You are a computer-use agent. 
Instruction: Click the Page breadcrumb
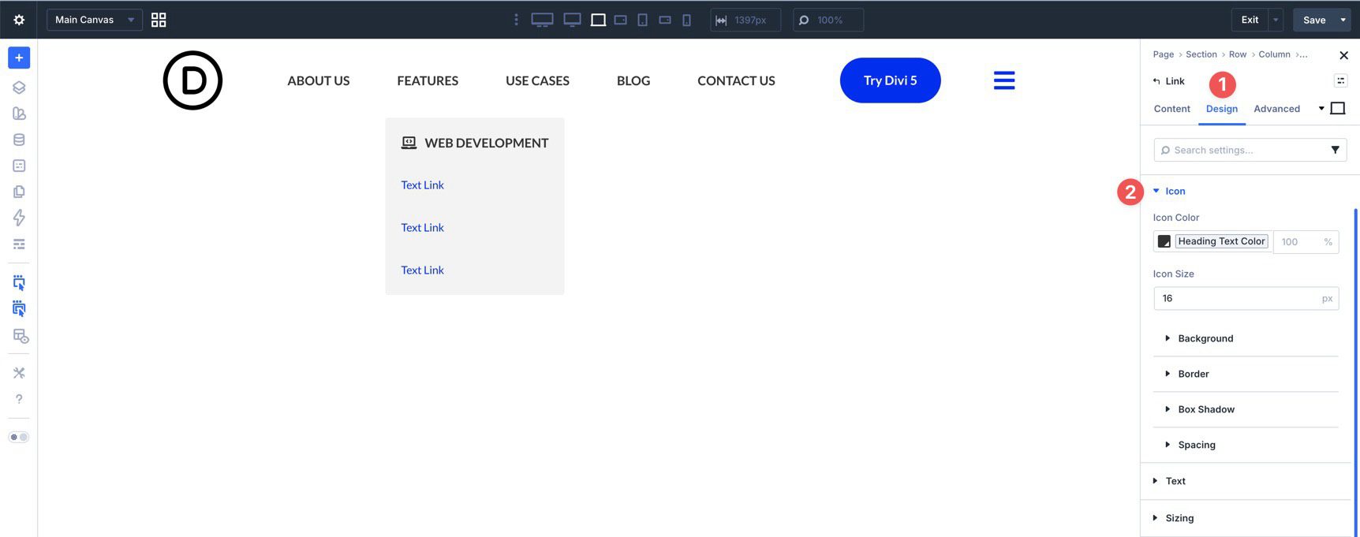(1163, 54)
